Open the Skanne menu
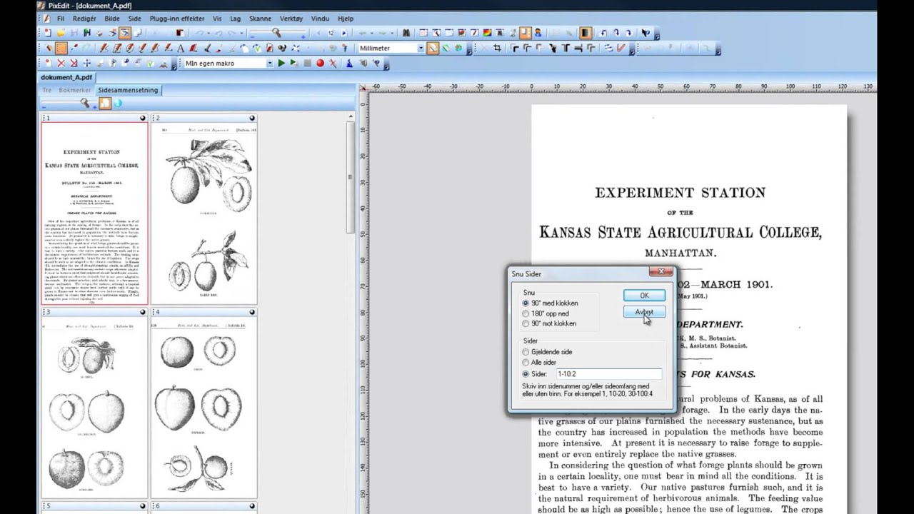The image size is (914, 514). point(260,19)
